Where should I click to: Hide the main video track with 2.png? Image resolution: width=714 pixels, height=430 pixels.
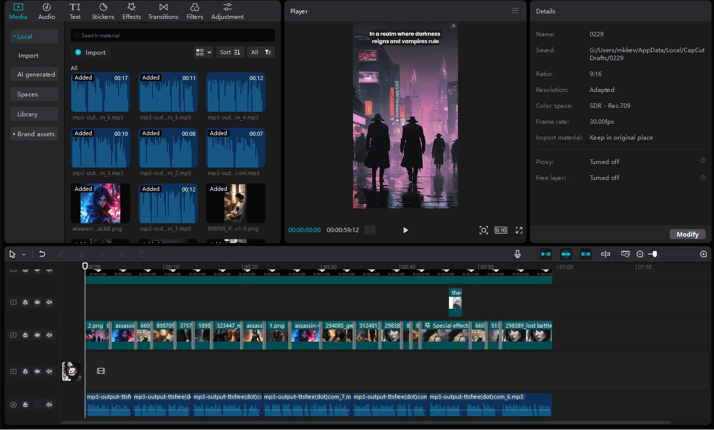37,335
